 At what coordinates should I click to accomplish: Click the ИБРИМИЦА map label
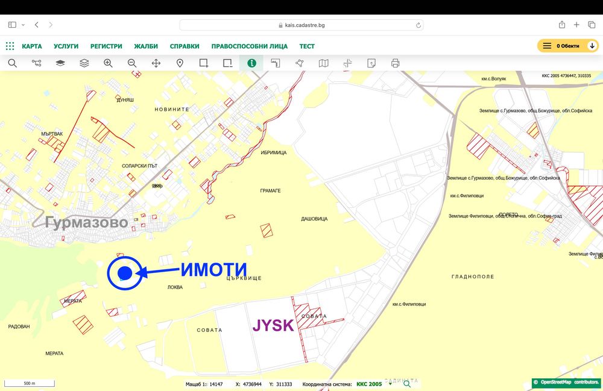click(x=273, y=152)
